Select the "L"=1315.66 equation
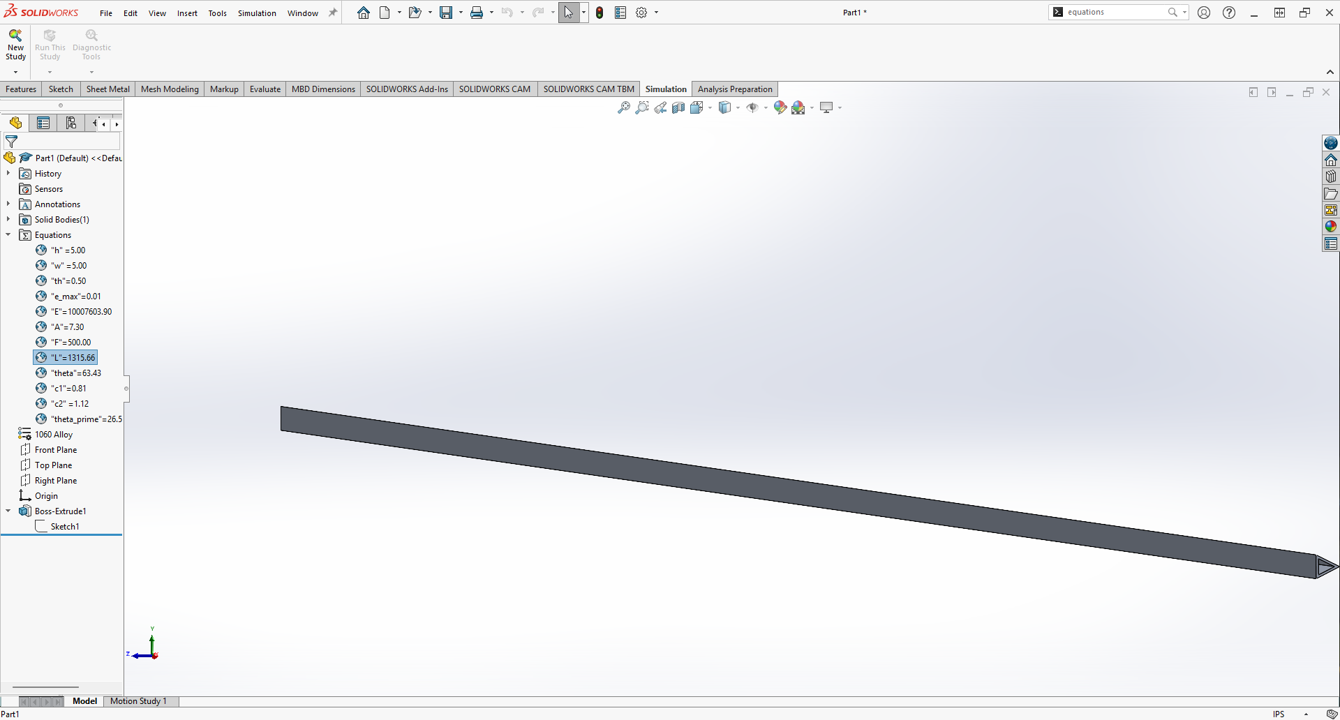The width and height of the screenshot is (1340, 720). point(66,358)
